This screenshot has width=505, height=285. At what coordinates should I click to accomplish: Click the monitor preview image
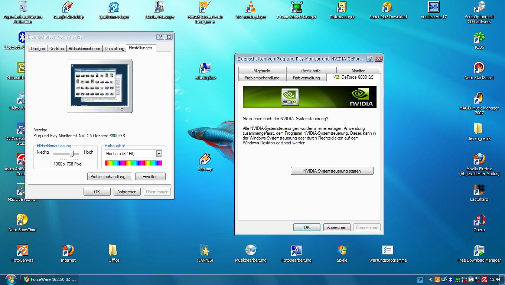[x=100, y=86]
